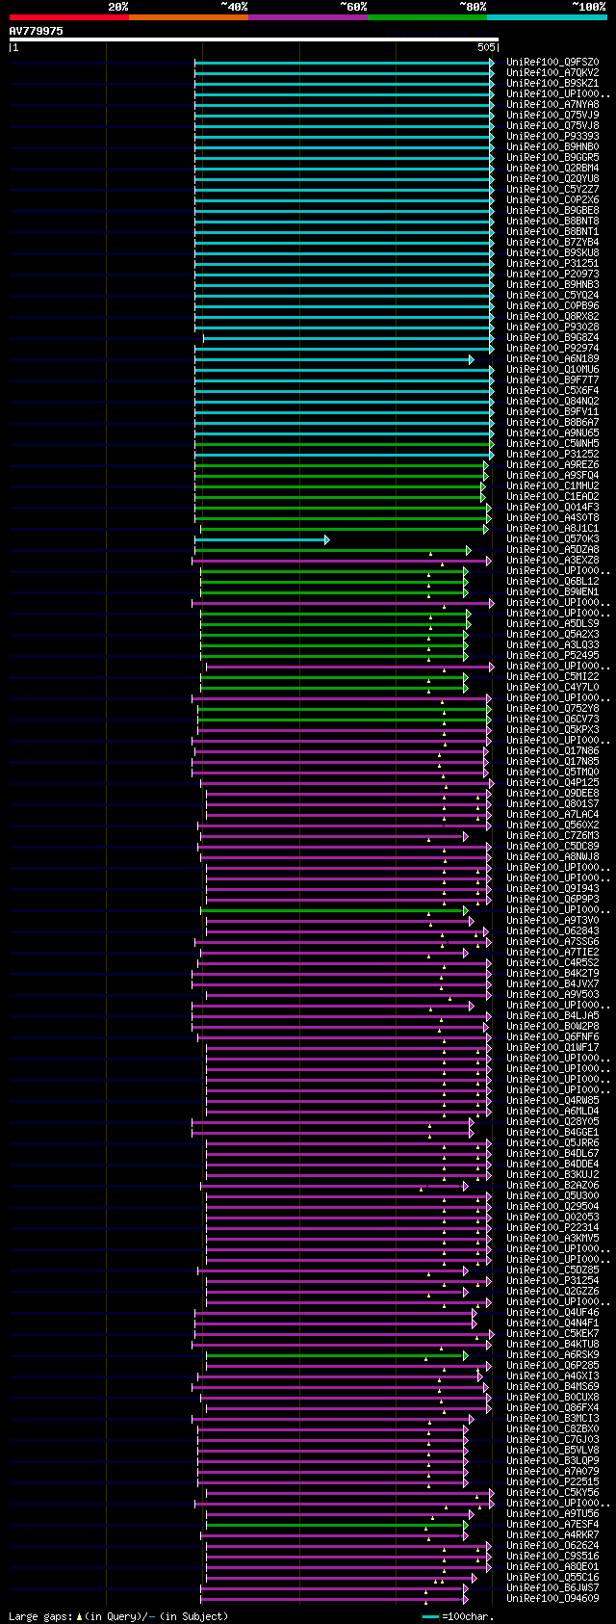Open hit UniRef100_P93393

(x=552, y=136)
